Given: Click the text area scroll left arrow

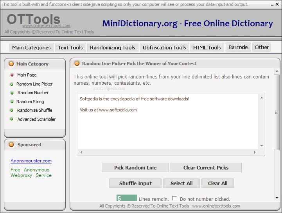Looking at the screenshot, I should tap(81, 152).
